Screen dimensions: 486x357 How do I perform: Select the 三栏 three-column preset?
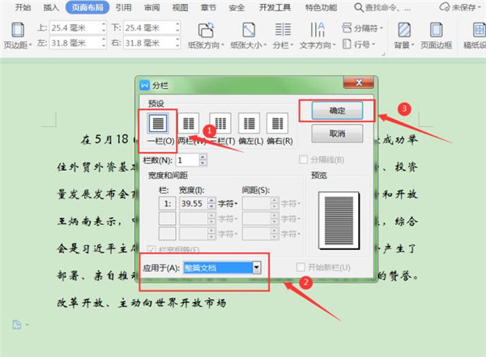pyautogui.click(x=220, y=123)
